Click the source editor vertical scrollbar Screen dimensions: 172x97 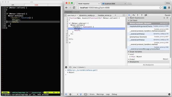click(126, 33)
